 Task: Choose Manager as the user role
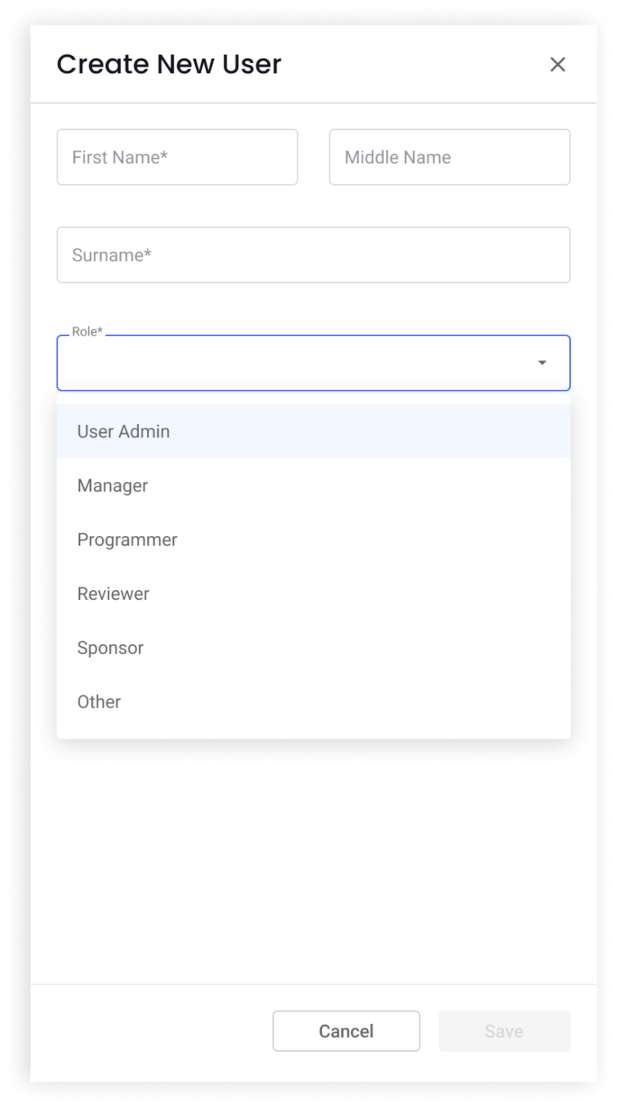pos(112,485)
